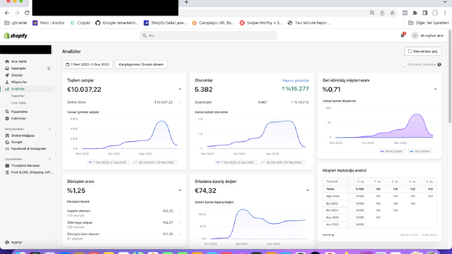Click browser share icon
The height and width of the screenshot is (254, 452).
(x=382, y=13)
